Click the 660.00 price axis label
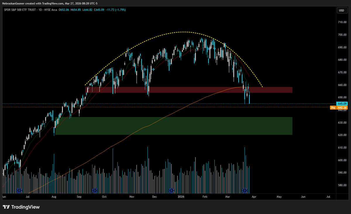Viewport: 351px width, 214px height. click(342, 85)
